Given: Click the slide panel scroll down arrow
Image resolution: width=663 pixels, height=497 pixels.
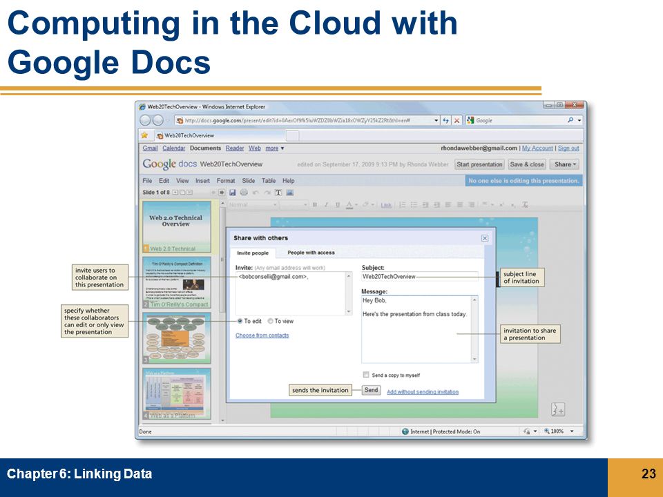Looking at the screenshot, I should point(222,420).
